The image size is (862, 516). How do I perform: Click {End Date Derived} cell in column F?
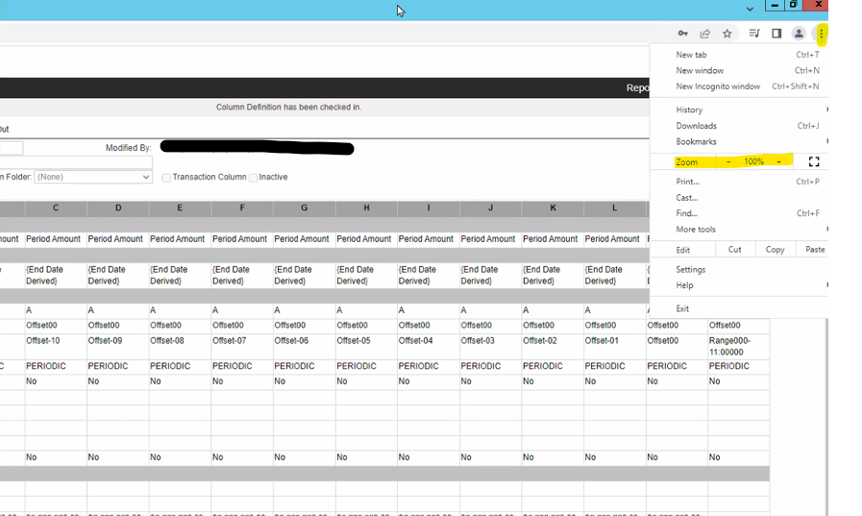point(241,276)
